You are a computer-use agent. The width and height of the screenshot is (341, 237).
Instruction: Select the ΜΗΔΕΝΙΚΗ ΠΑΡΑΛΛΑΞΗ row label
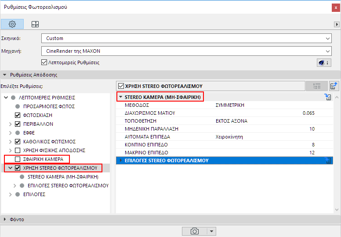(151, 129)
